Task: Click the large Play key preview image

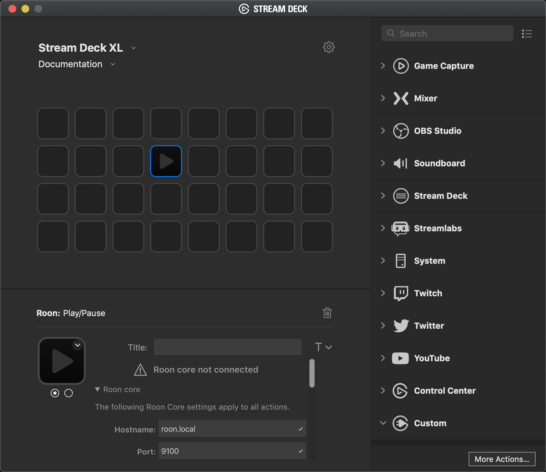Action: click(x=62, y=361)
